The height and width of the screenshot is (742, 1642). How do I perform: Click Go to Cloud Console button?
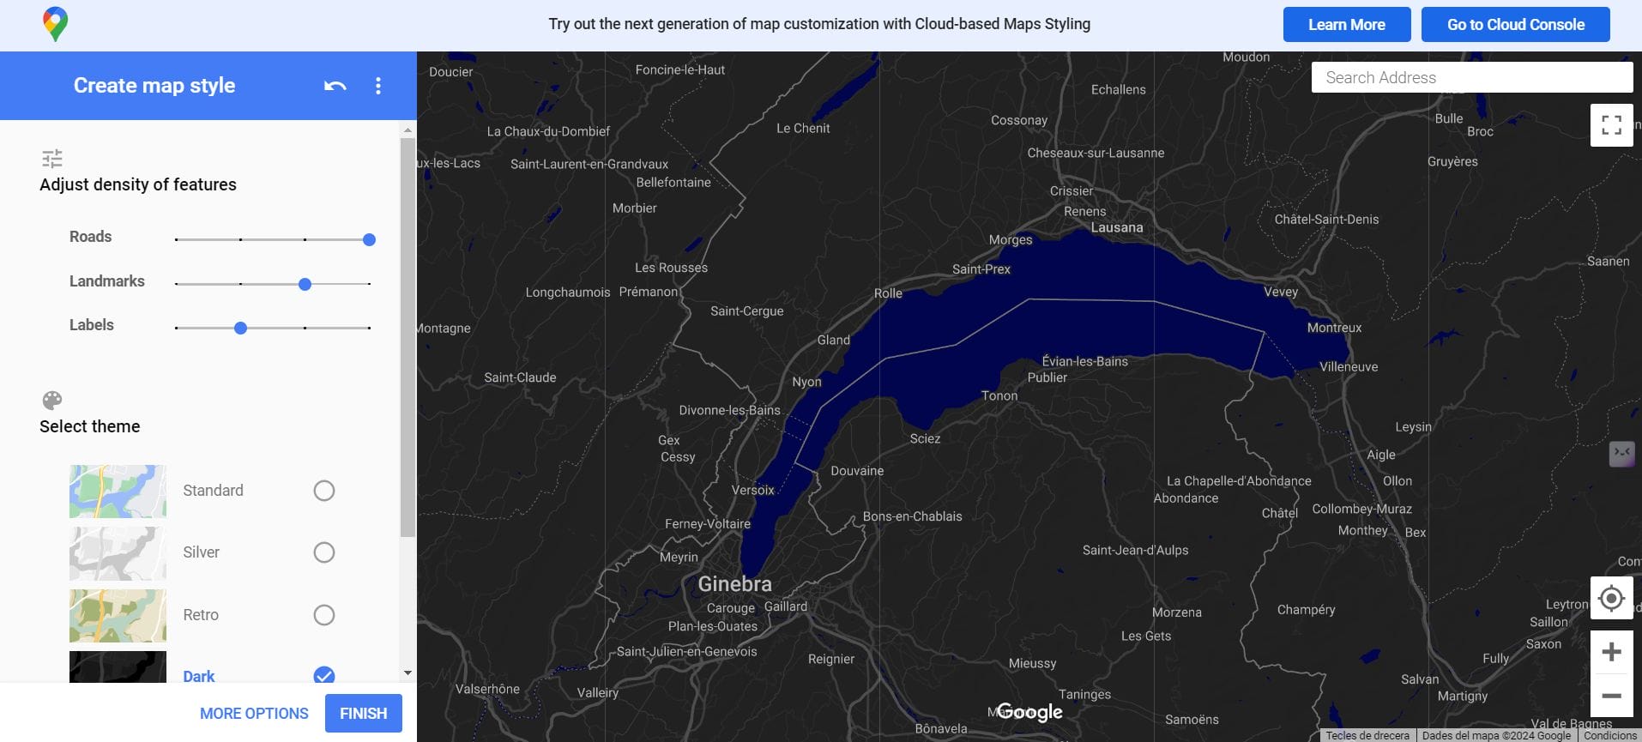(1516, 25)
